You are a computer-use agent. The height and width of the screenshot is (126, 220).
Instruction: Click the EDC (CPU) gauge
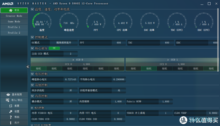pos(204,22)
